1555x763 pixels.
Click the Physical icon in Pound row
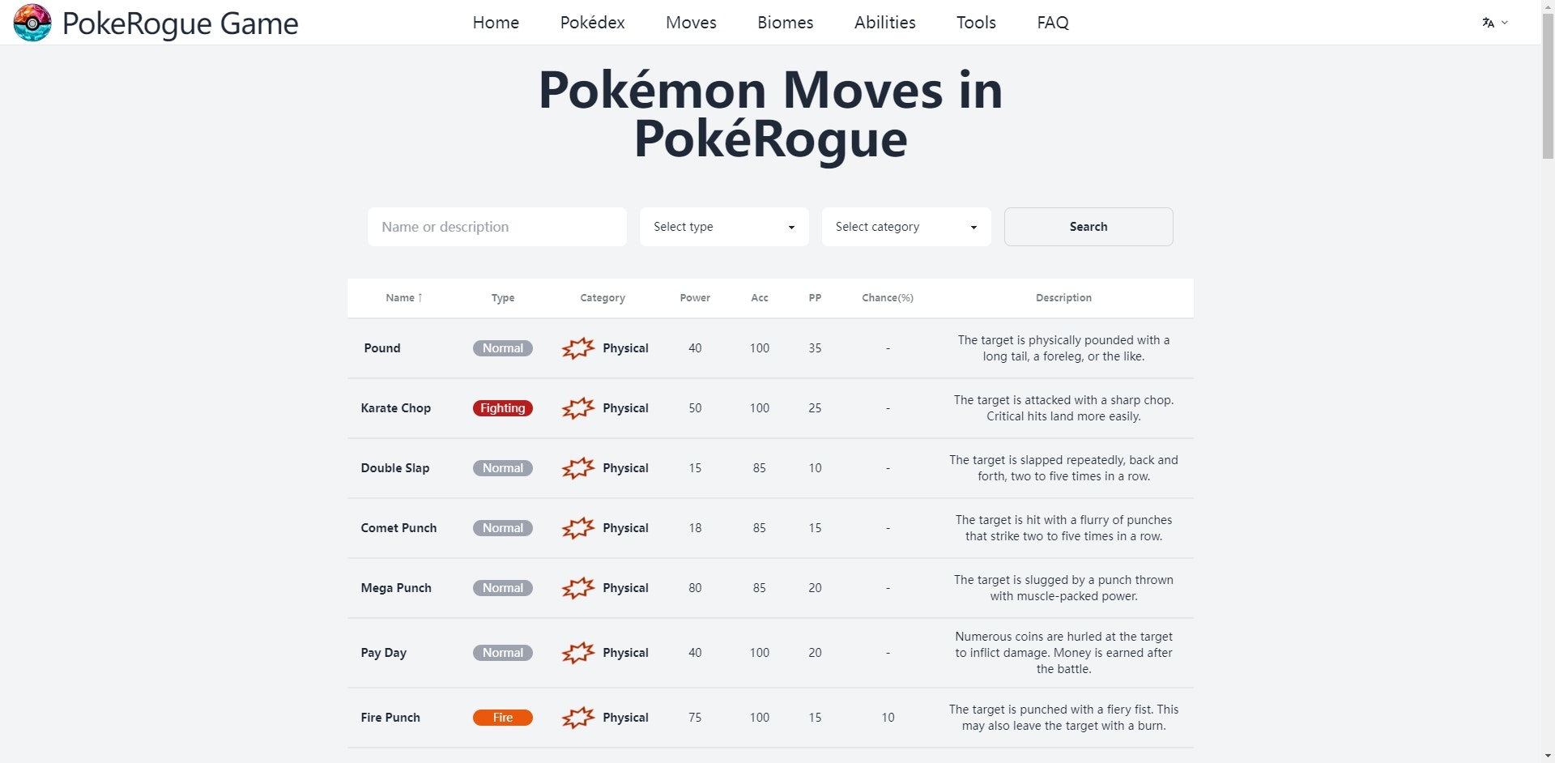(578, 348)
